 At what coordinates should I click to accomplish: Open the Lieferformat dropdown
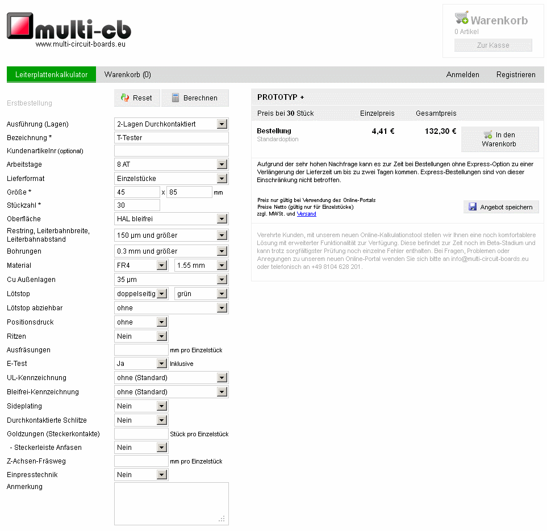point(172,179)
